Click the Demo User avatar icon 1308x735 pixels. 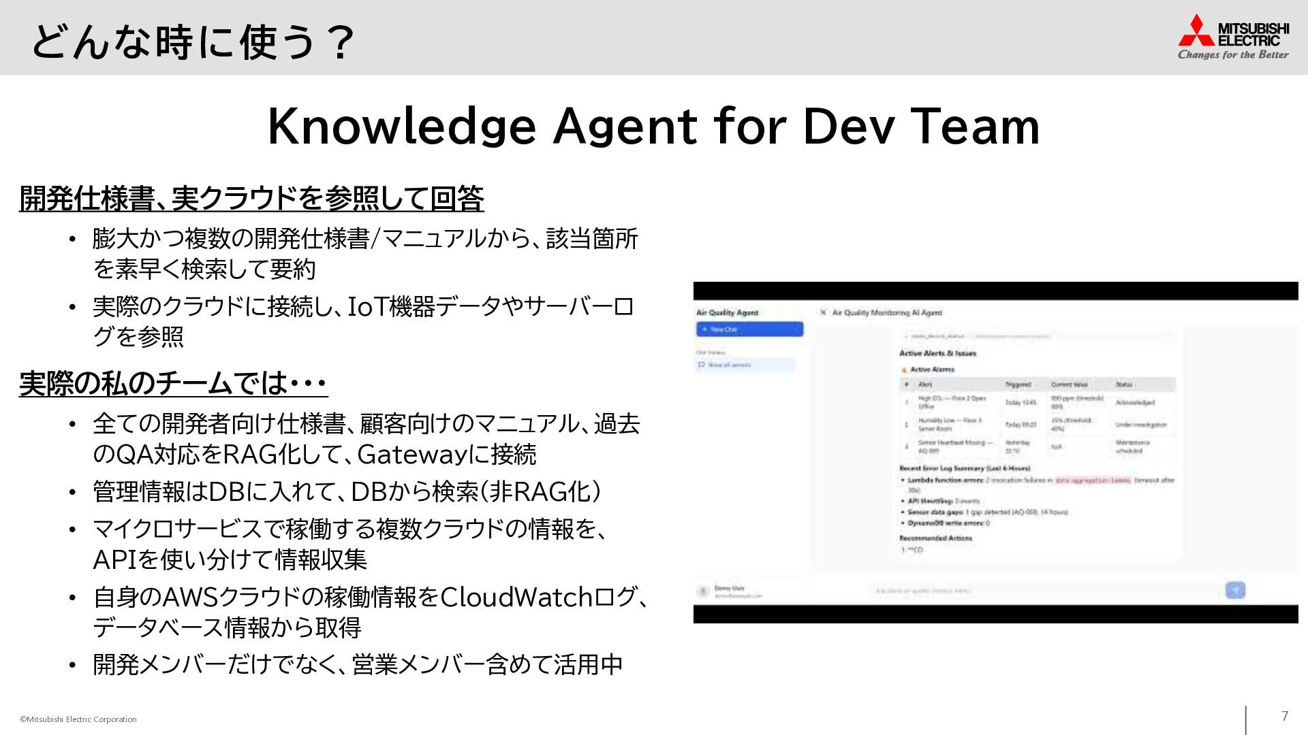click(704, 591)
